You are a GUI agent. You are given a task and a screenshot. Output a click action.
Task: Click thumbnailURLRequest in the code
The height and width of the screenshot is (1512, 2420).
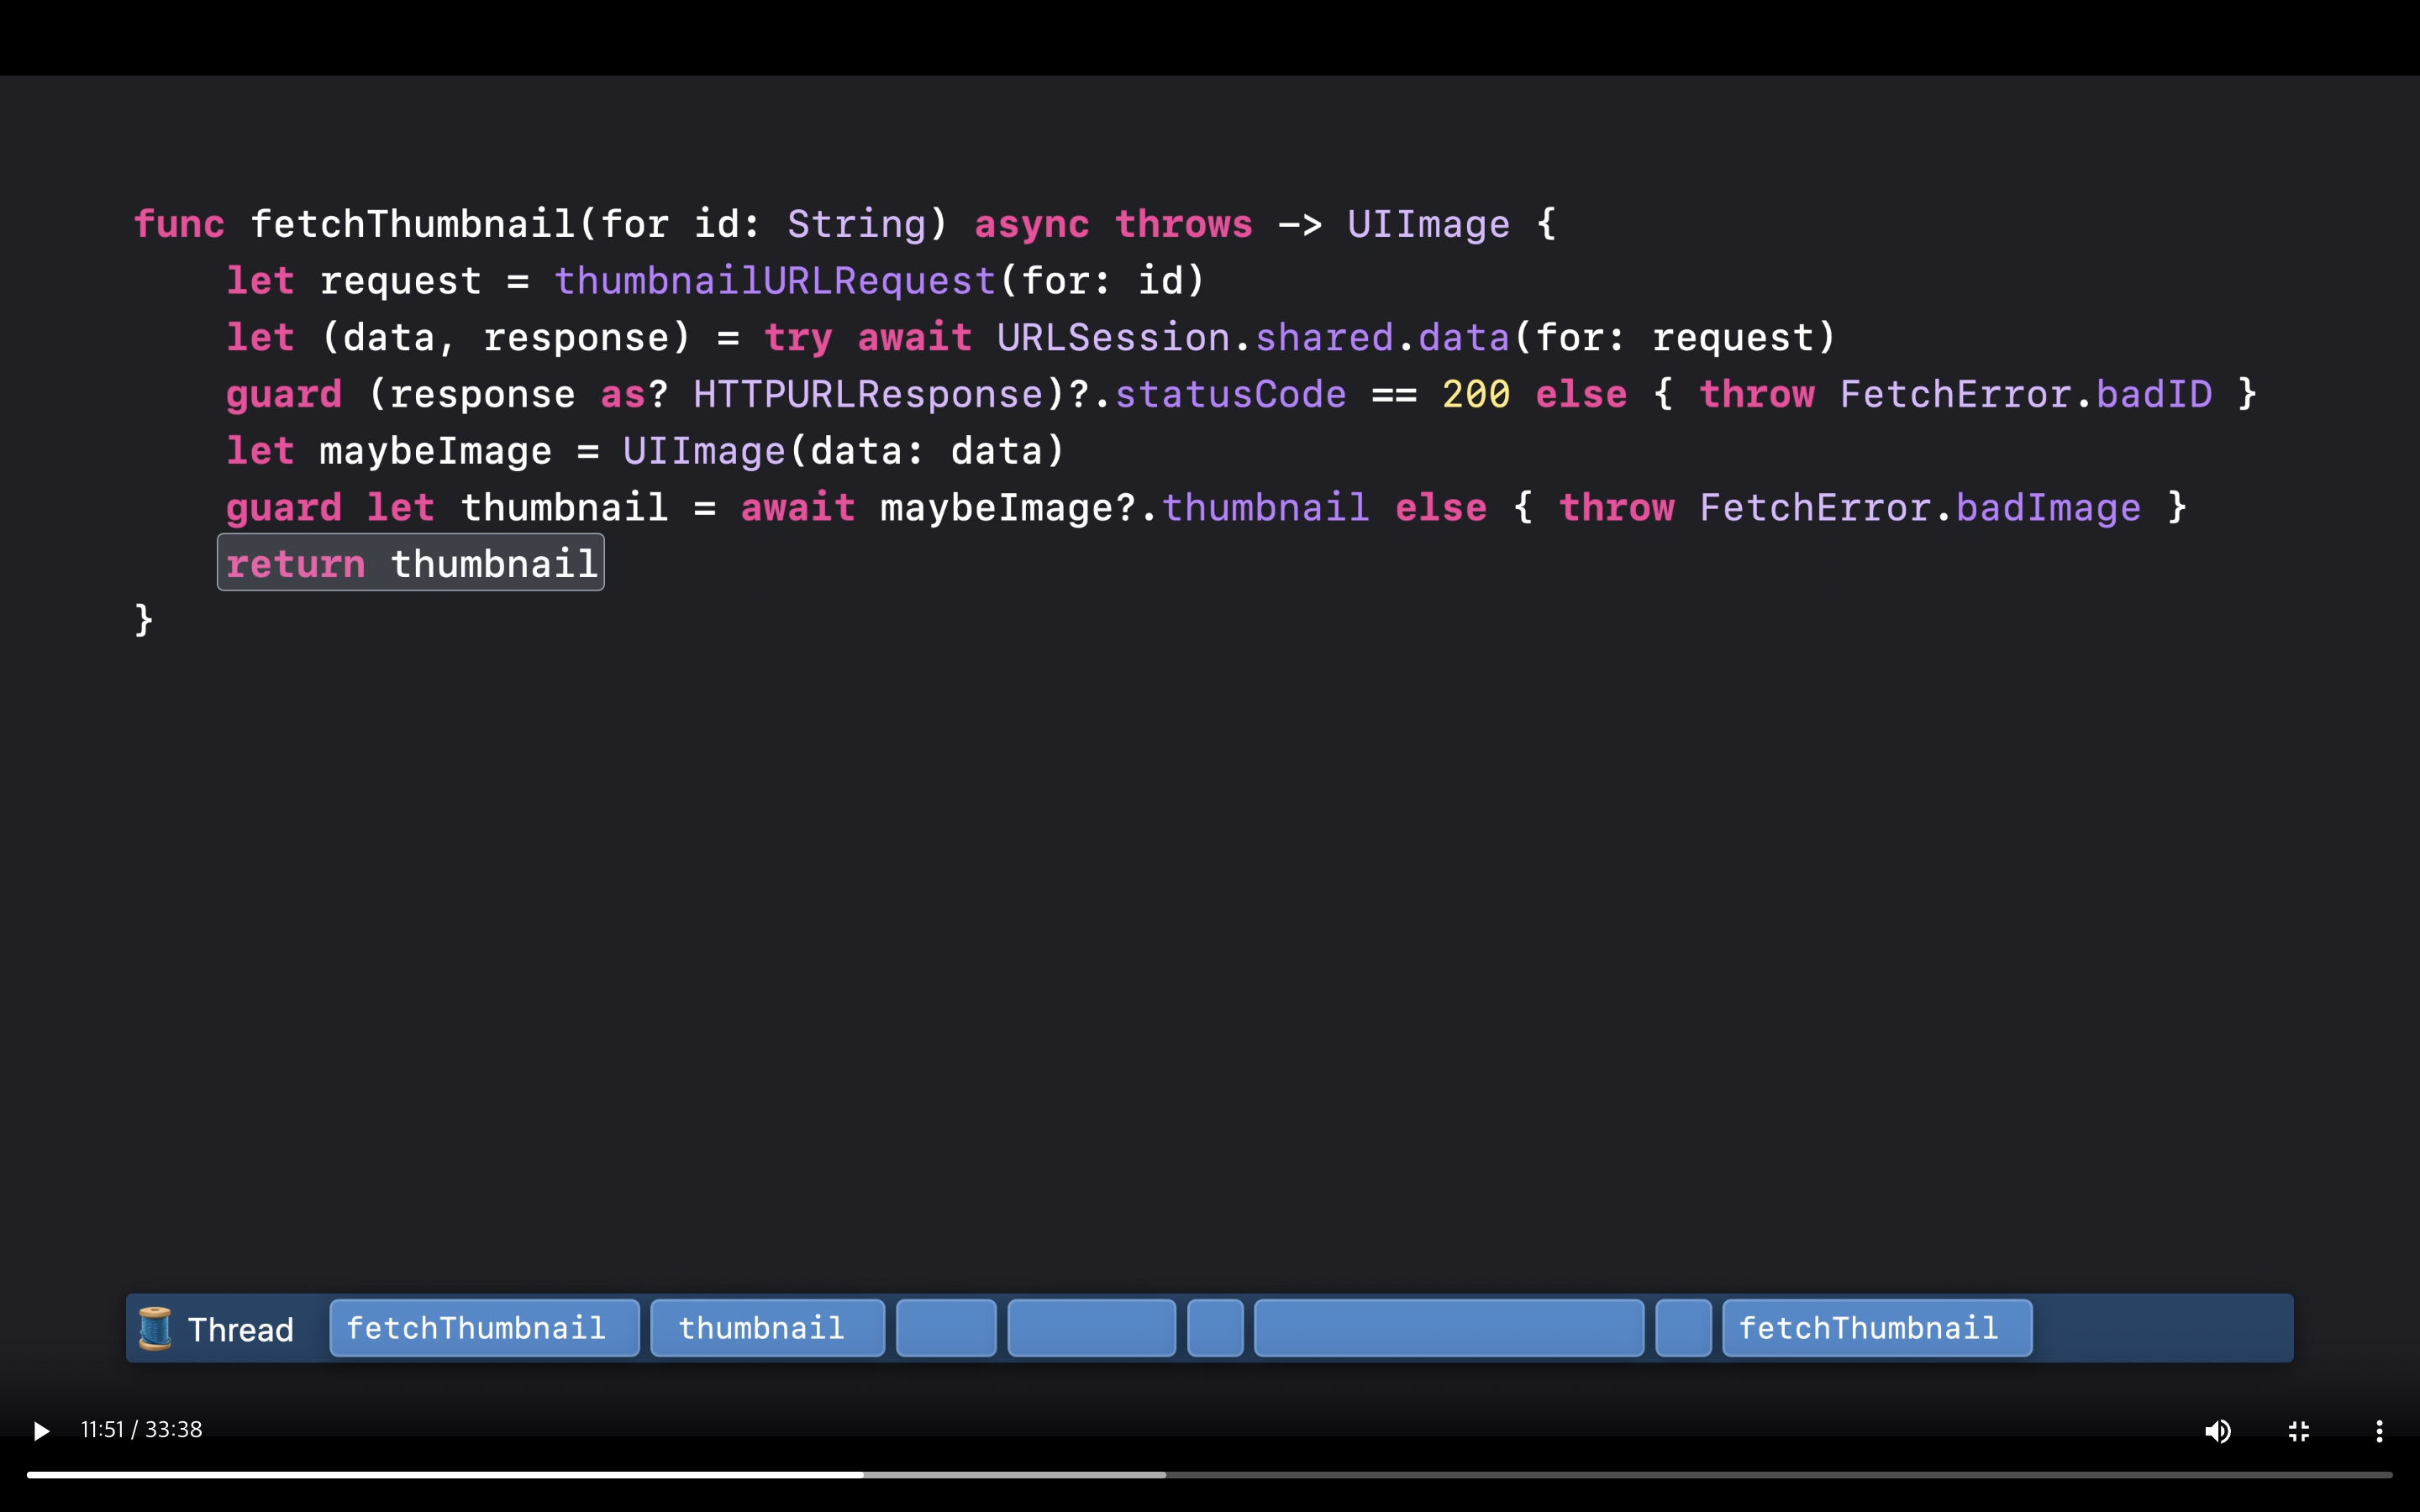click(x=775, y=281)
